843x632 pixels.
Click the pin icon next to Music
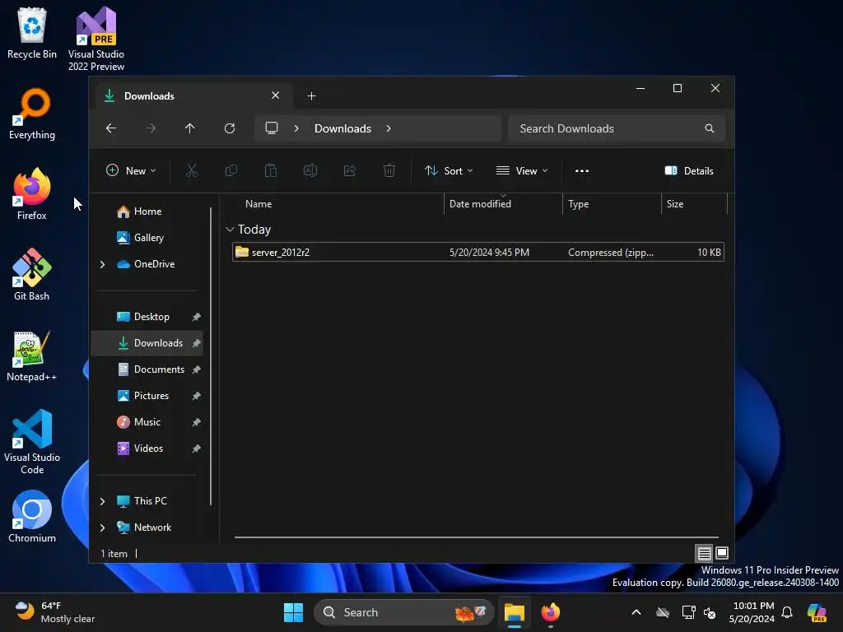point(196,422)
